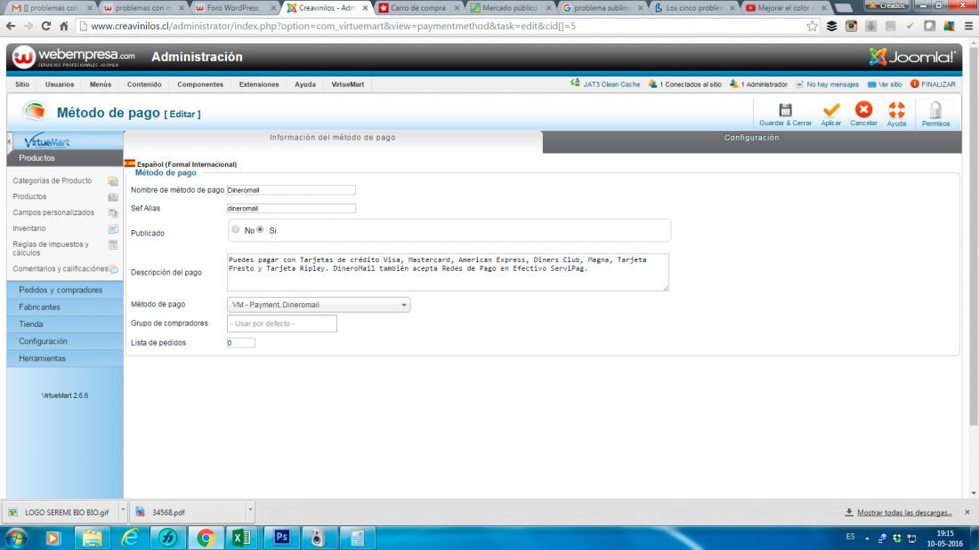Click the Descripción del pago textarea

tap(448, 272)
